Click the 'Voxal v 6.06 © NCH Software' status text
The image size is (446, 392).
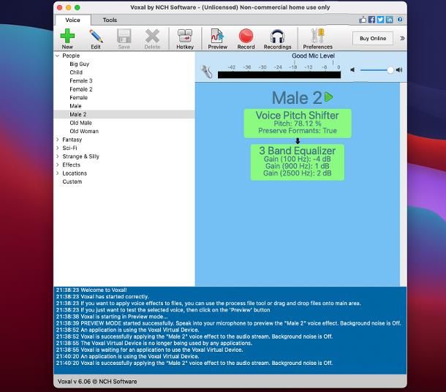[x=97, y=382]
